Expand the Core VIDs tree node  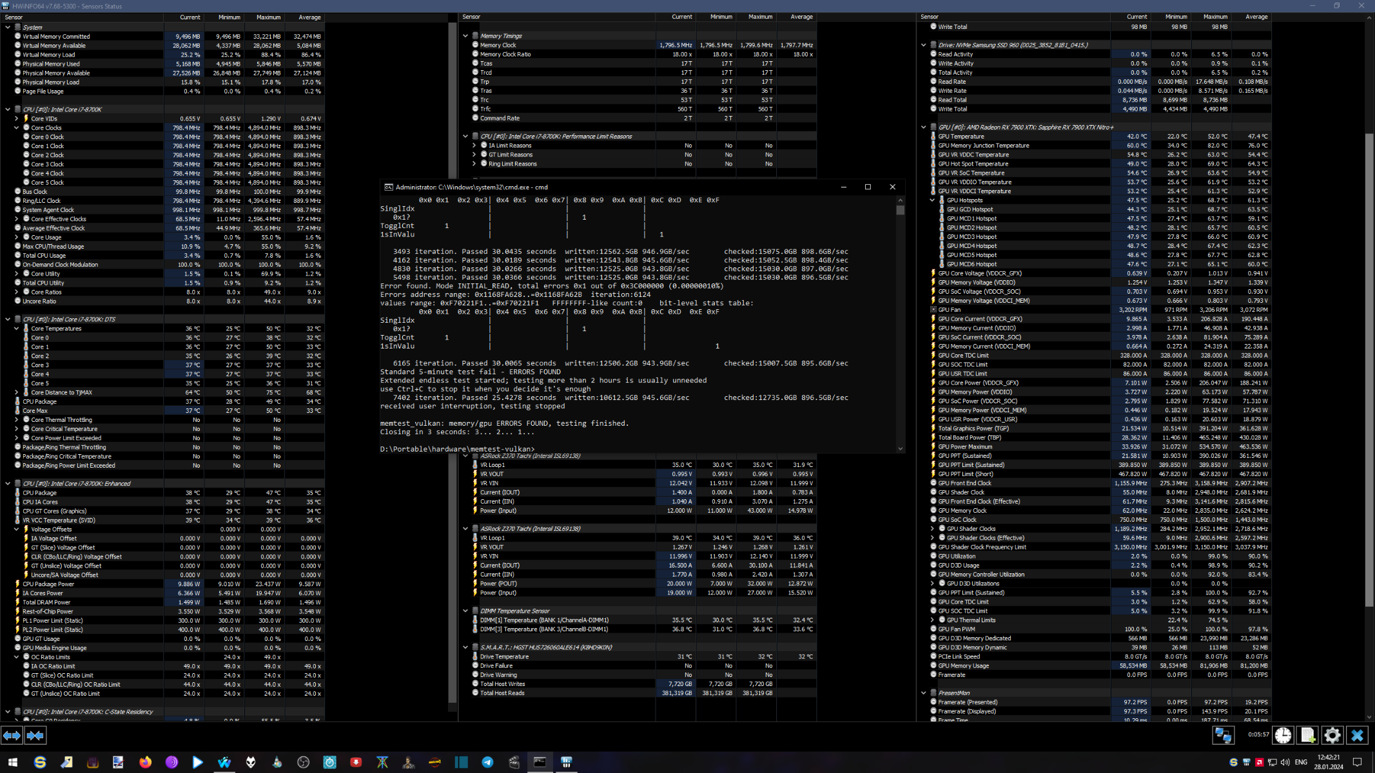[x=17, y=119]
